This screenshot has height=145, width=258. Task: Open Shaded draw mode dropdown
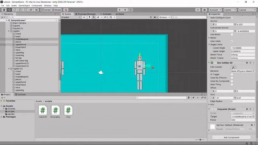(71, 17)
